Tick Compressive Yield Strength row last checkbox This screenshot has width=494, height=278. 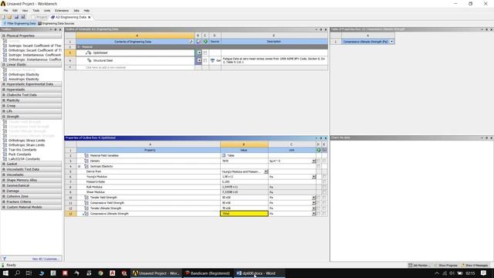coord(324,203)
